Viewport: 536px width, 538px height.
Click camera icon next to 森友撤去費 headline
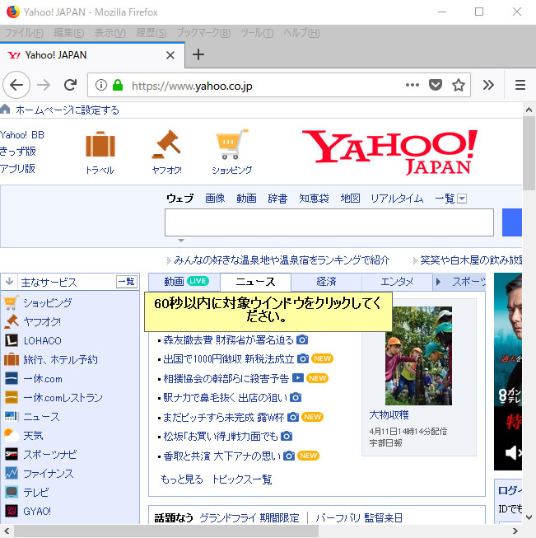302,339
